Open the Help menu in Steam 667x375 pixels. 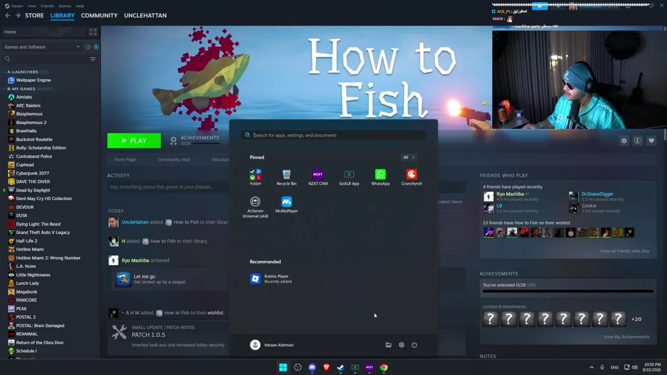[x=80, y=6]
